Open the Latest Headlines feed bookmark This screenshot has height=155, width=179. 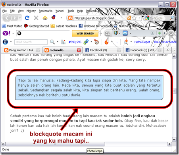coord(64,26)
